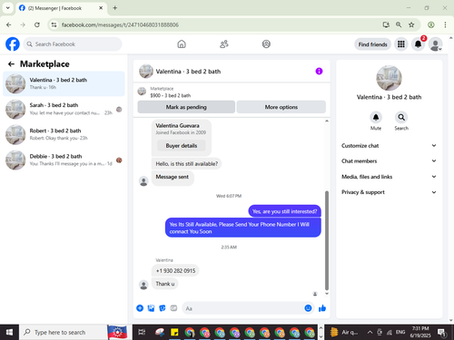Open Sarah - 3 bed 2 bath conversation
Screen dimensions: 454x340
(x=64, y=110)
